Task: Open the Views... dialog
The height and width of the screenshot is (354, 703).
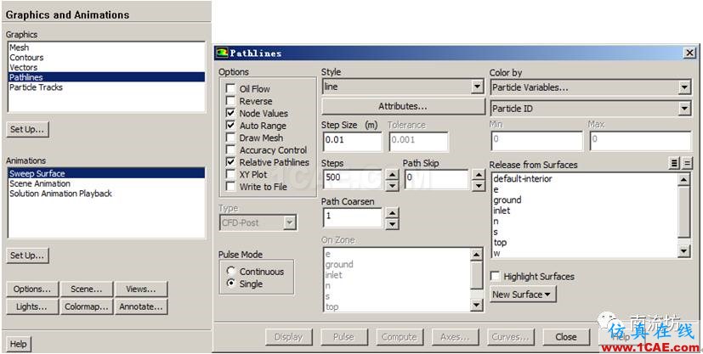Action: [141, 289]
